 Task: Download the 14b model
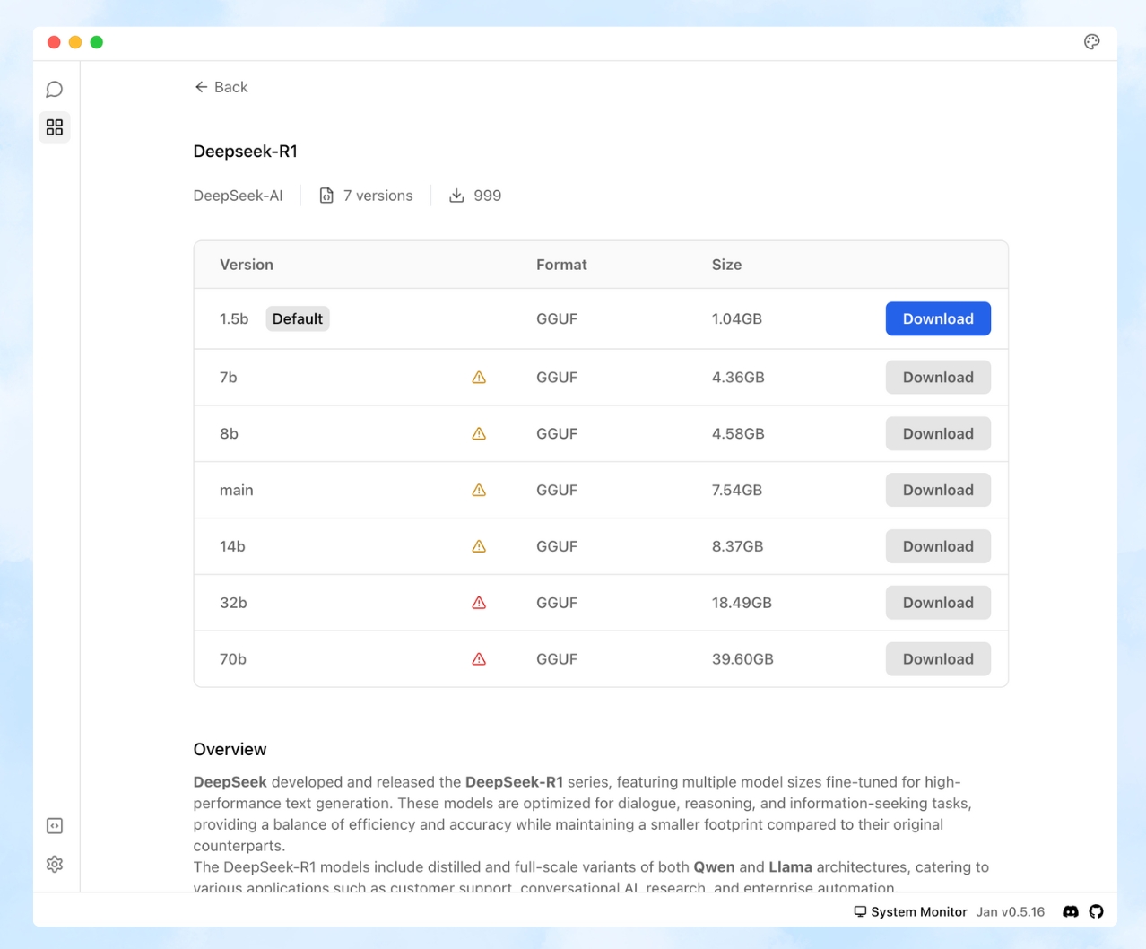click(937, 545)
